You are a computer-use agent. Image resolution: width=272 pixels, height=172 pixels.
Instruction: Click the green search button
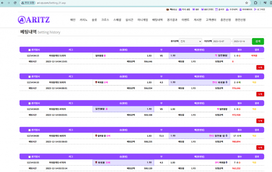(258, 41)
